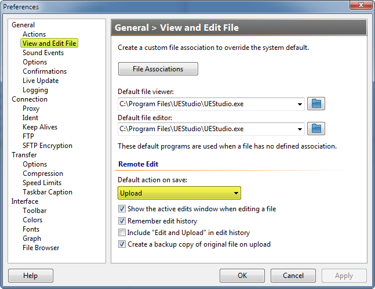Select Colors under Interface
This screenshot has height=289, width=375.
coord(32,220)
